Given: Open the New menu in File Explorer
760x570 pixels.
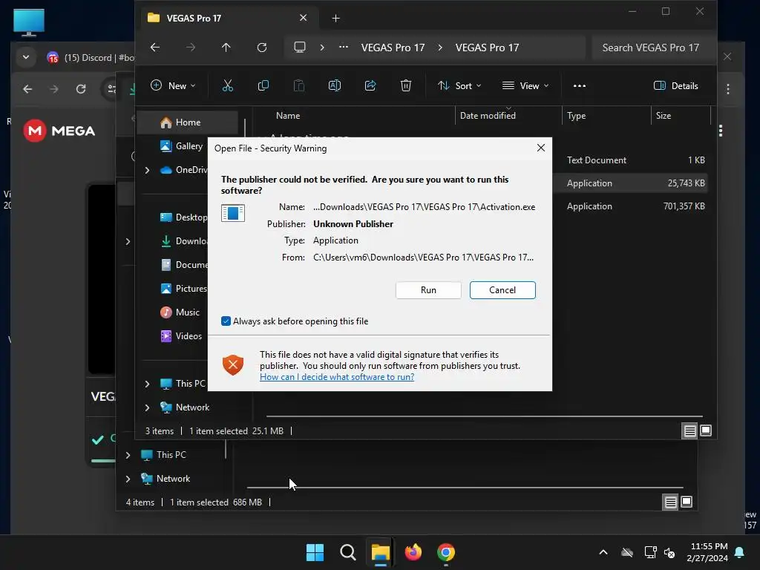Looking at the screenshot, I should (173, 86).
